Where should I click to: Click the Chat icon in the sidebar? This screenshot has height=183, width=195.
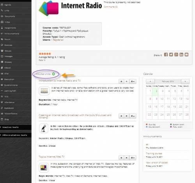tap(2, 73)
